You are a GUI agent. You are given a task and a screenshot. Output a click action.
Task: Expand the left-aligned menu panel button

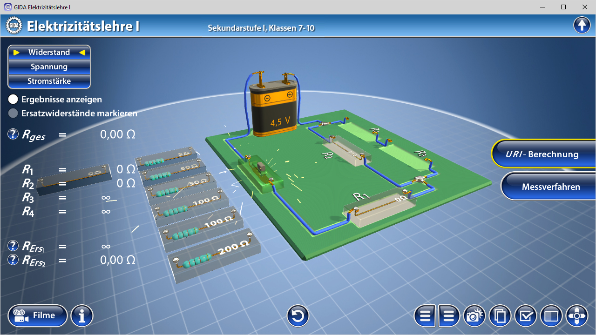[x=425, y=316]
